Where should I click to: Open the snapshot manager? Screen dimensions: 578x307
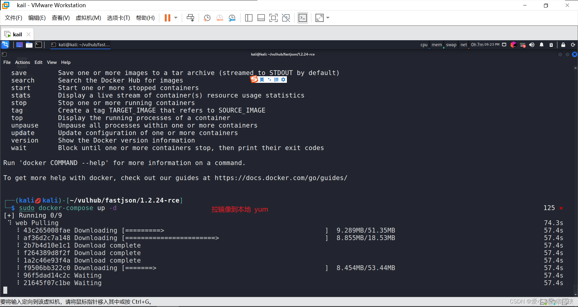(x=232, y=18)
